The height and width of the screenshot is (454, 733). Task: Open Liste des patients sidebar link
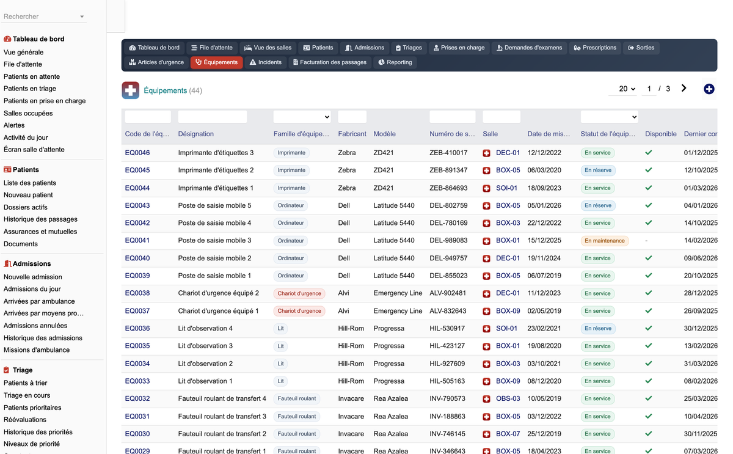coord(30,183)
